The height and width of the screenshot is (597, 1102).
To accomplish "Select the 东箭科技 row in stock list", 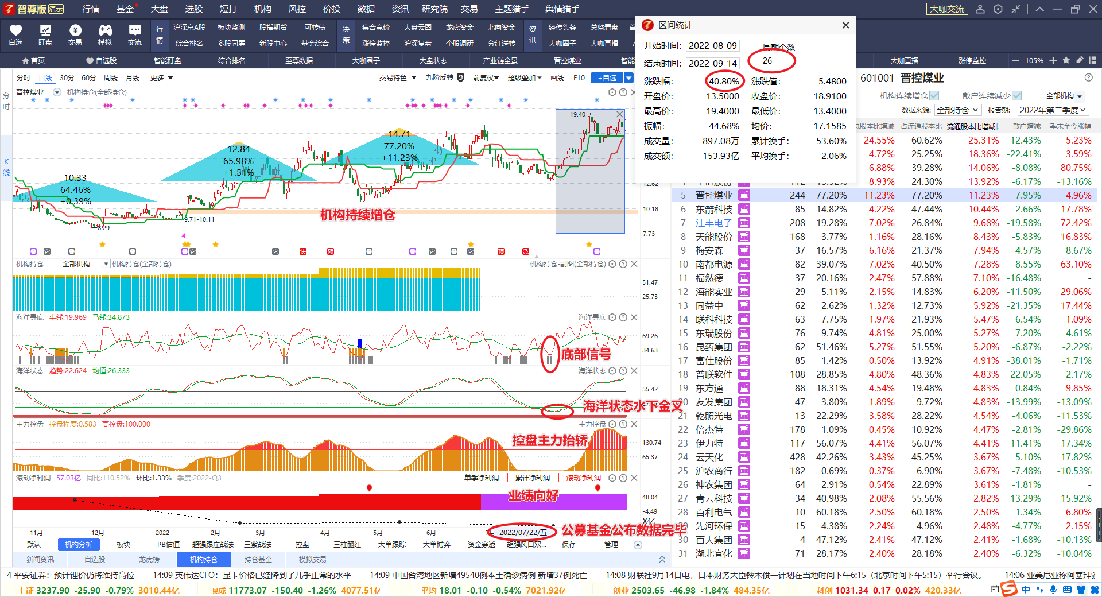I will [884, 209].
